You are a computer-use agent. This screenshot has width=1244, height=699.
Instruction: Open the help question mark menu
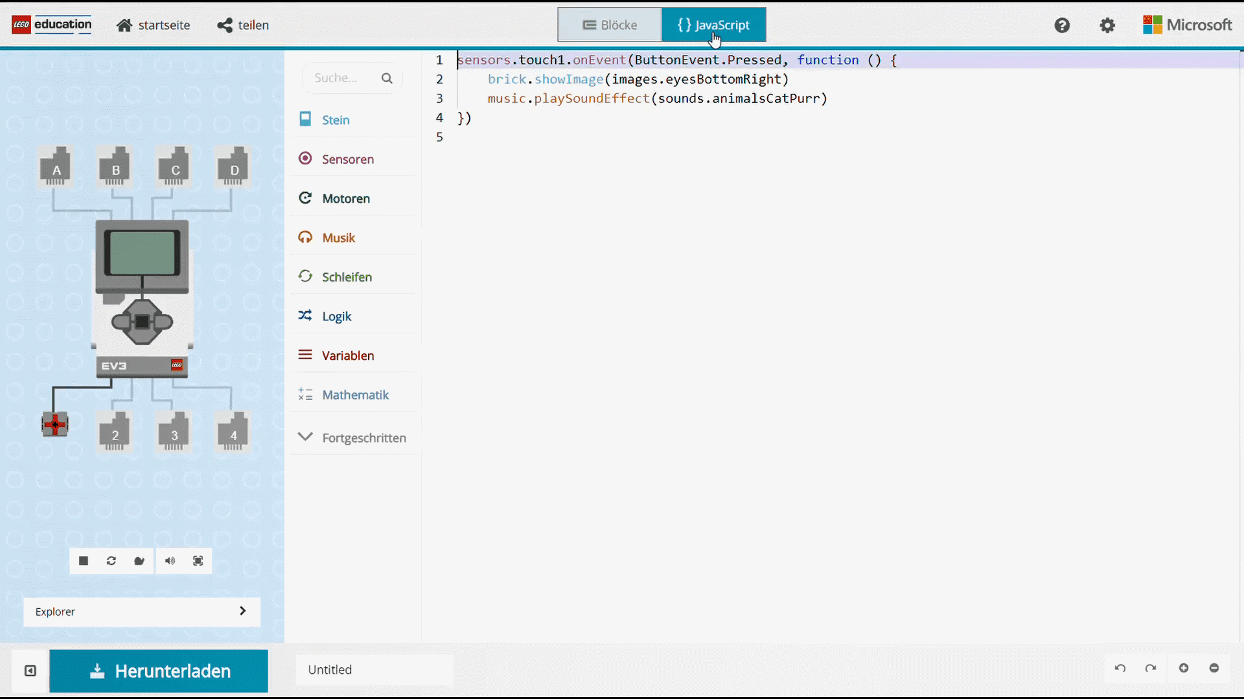point(1061,25)
